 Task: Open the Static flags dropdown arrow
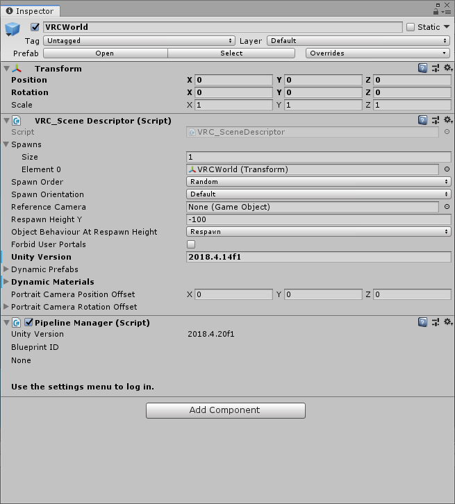coord(447,26)
